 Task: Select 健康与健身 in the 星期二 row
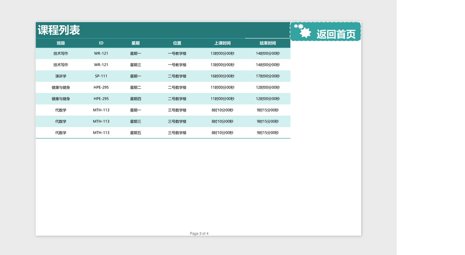(x=61, y=87)
